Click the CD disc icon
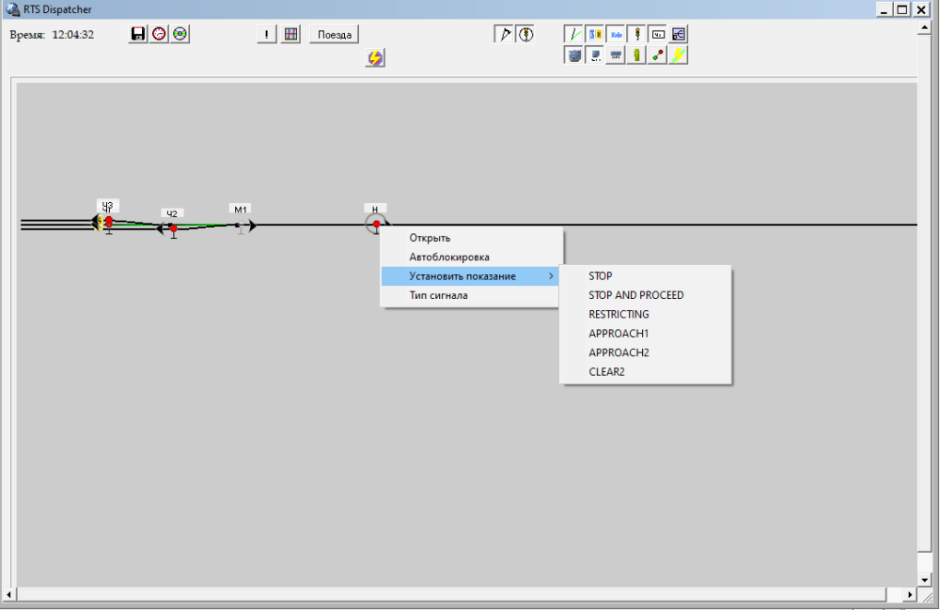The height and width of the screenshot is (610, 940). pos(180,34)
